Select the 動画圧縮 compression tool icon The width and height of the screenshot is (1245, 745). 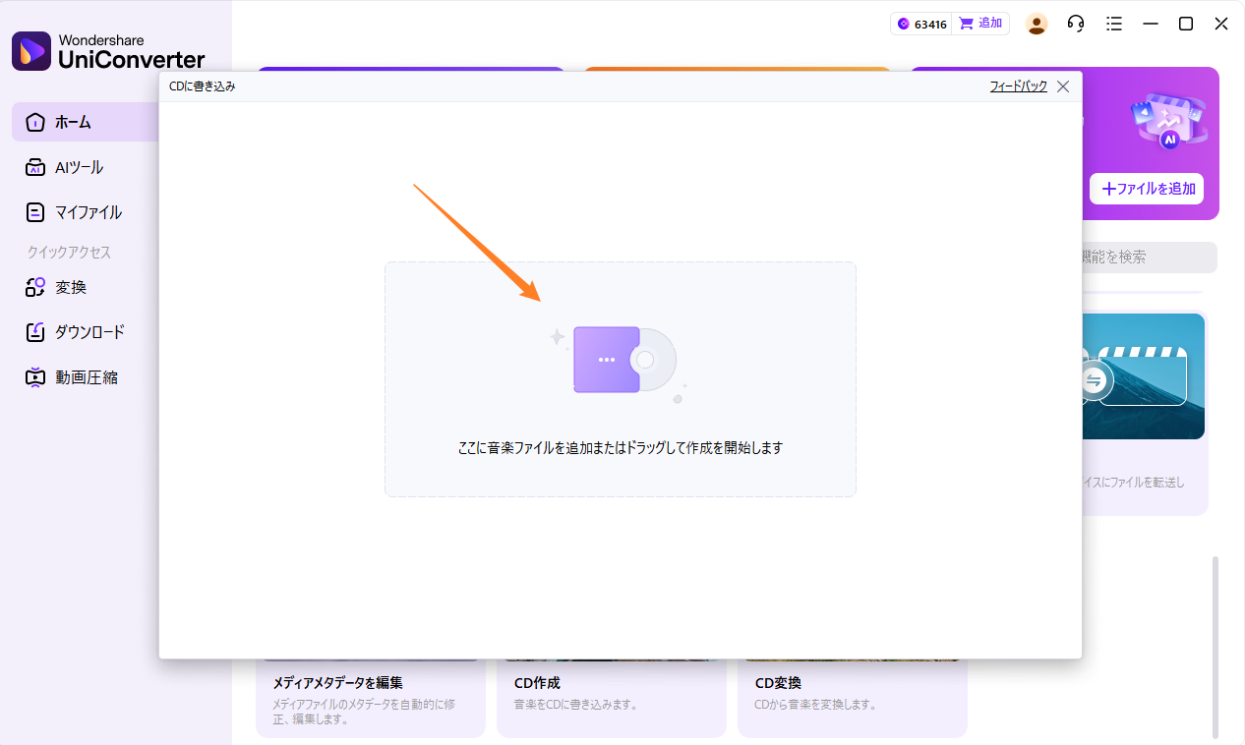pyautogui.click(x=33, y=376)
